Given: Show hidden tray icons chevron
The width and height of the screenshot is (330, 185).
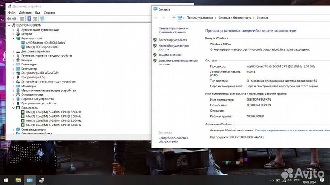Looking at the screenshot, I should tap(272, 180).
